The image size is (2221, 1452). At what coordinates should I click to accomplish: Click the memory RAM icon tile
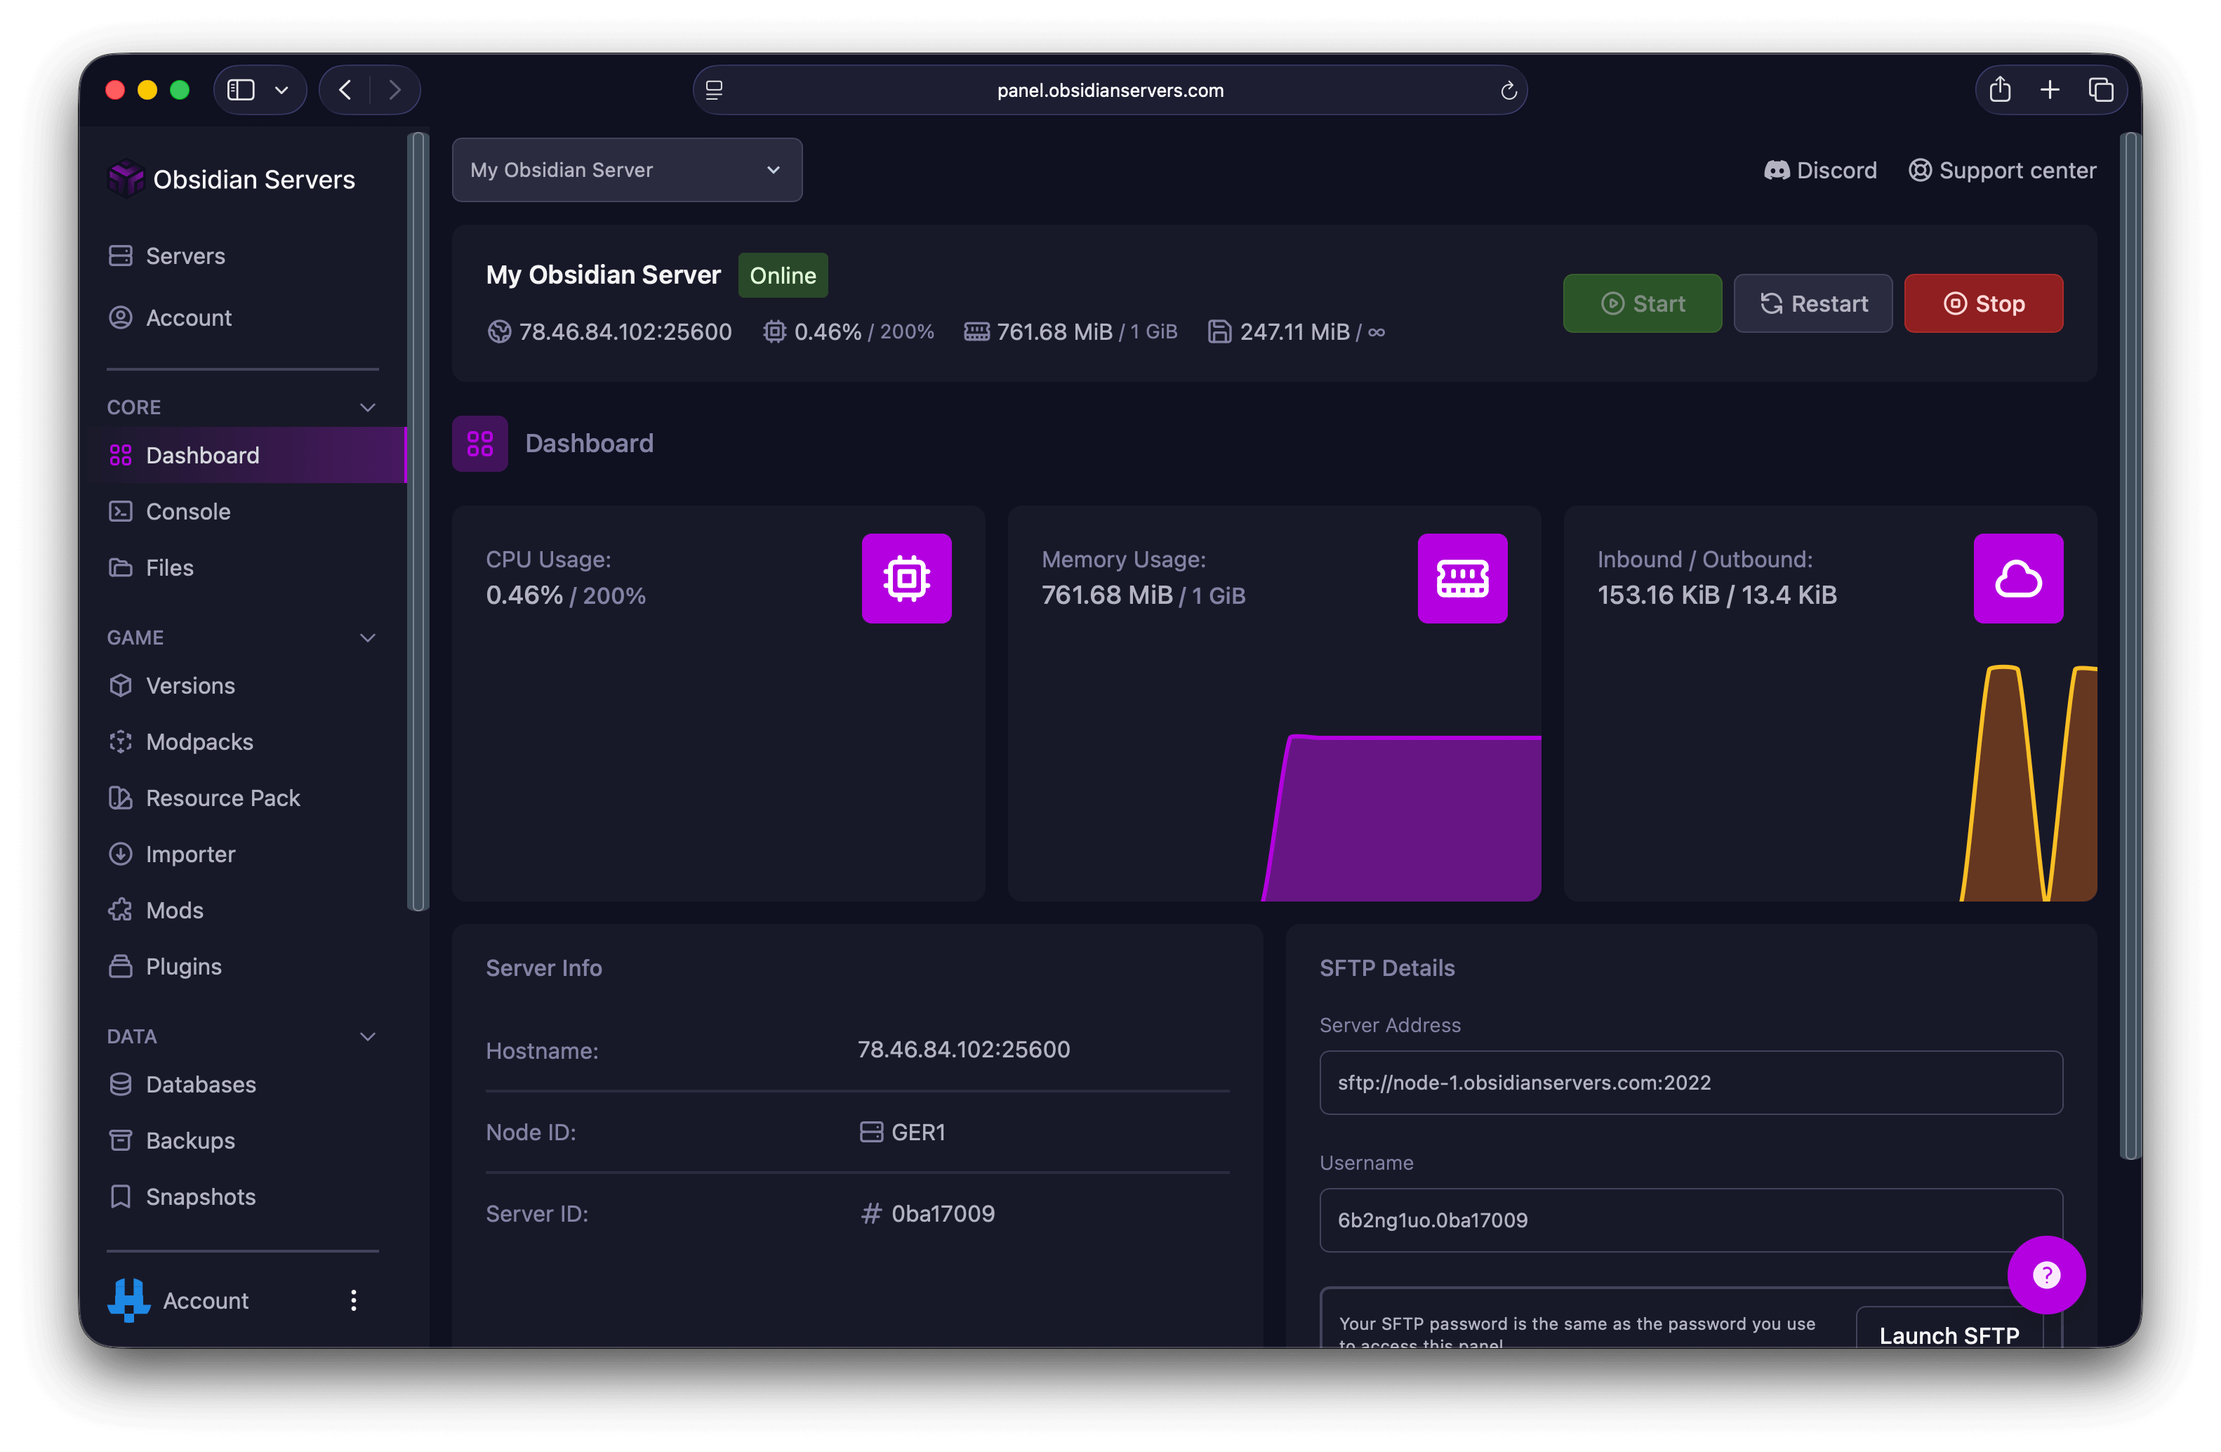pyautogui.click(x=1461, y=579)
